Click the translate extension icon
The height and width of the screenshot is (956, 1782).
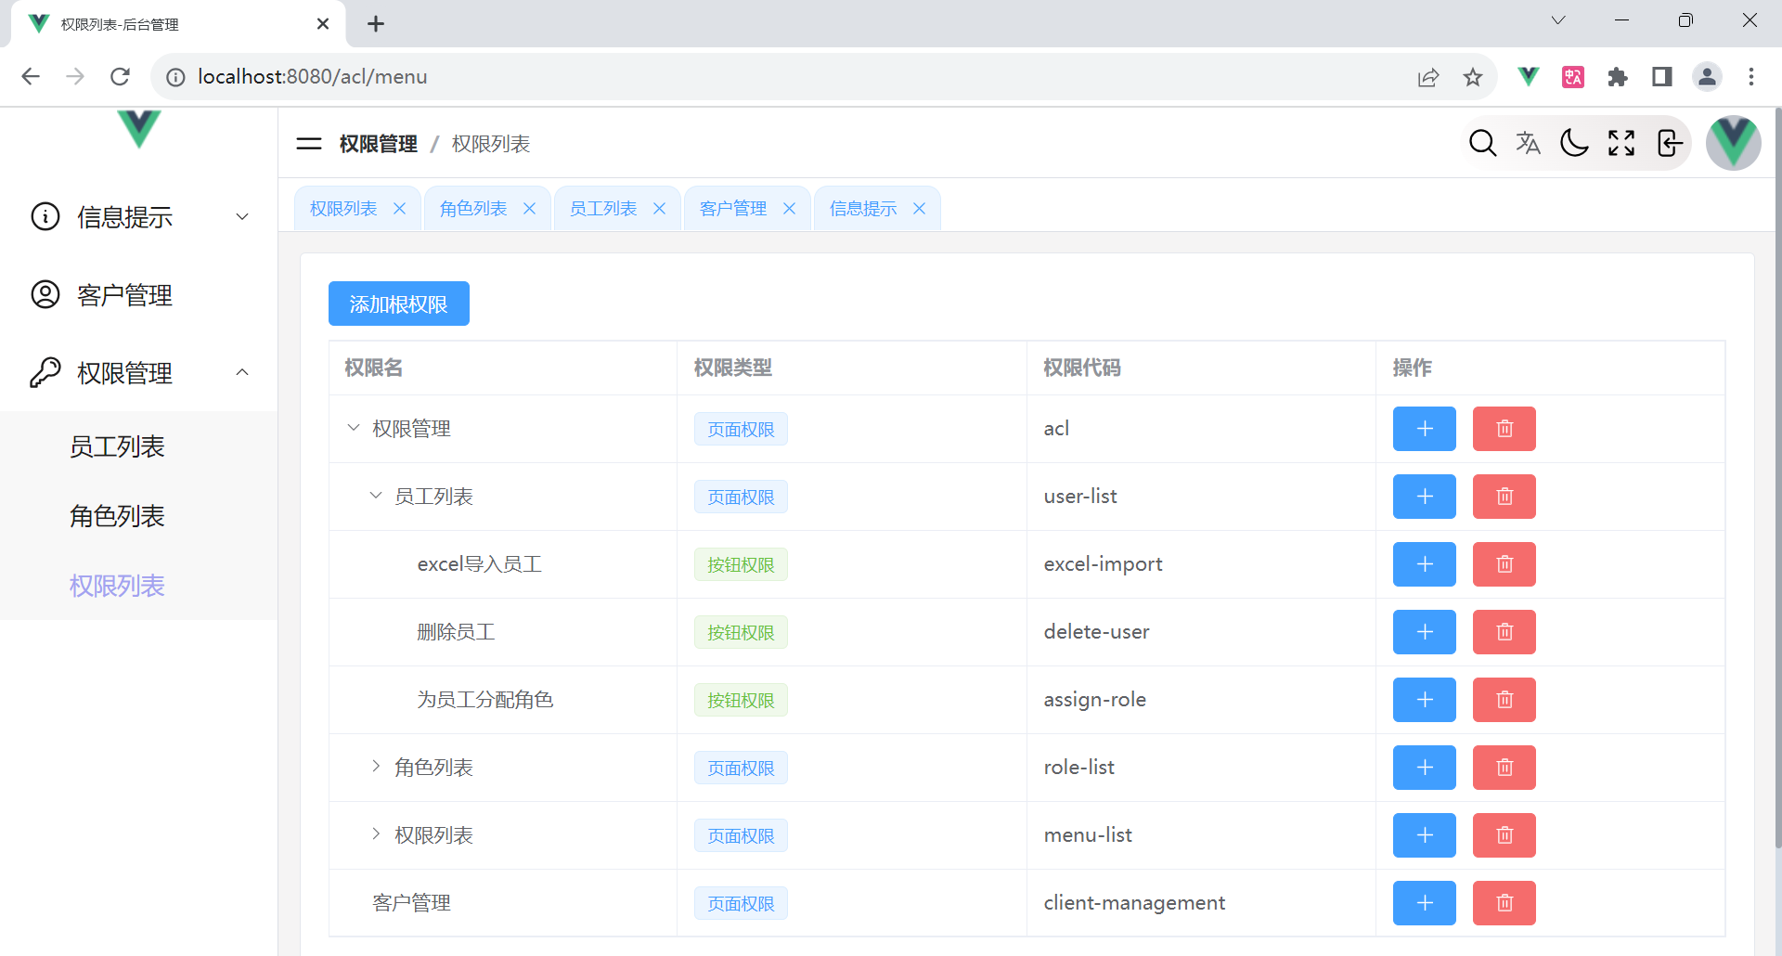click(x=1573, y=77)
